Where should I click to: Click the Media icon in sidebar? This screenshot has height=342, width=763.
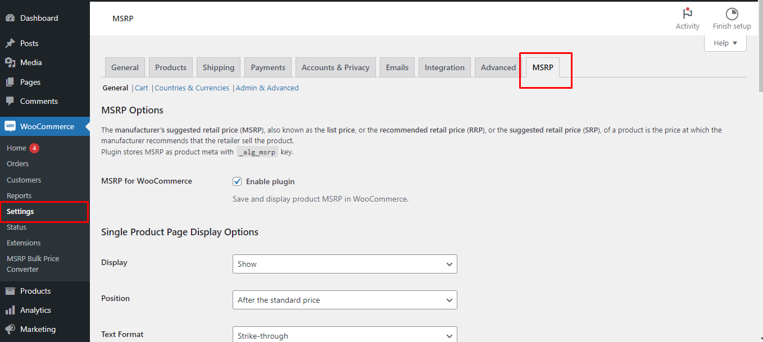(x=10, y=62)
